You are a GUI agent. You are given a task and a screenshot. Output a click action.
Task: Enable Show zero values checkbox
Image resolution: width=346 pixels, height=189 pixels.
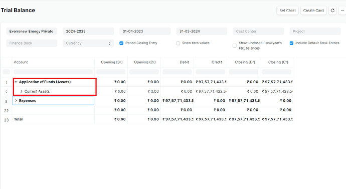[178, 43]
